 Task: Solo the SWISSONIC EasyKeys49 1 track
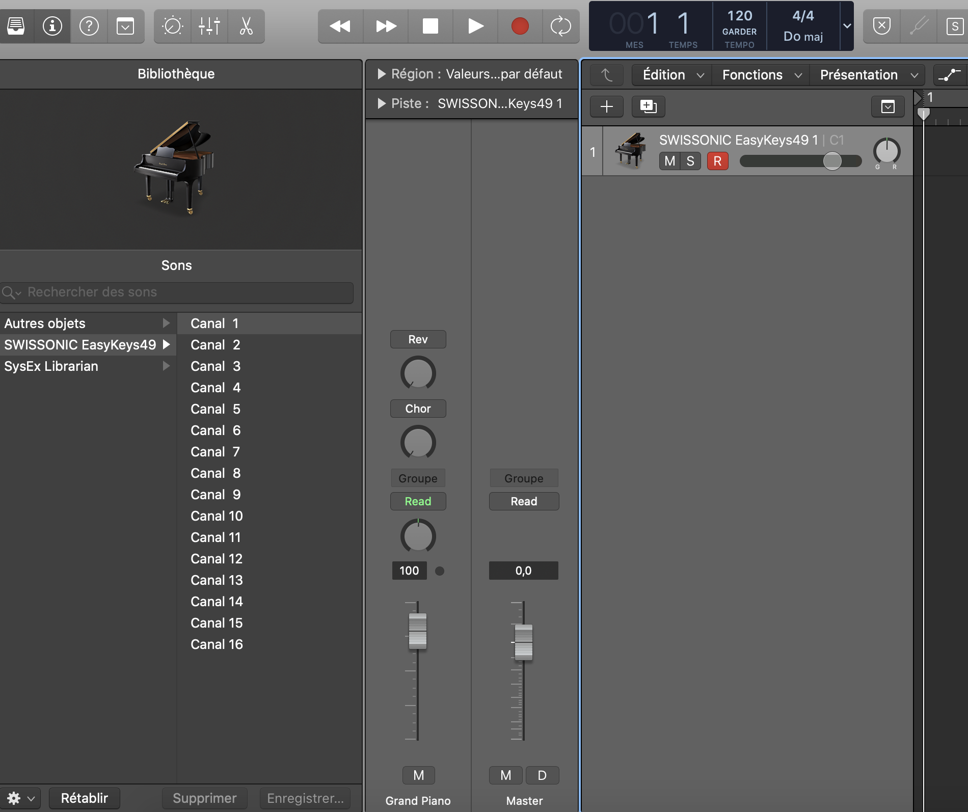click(x=690, y=161)
